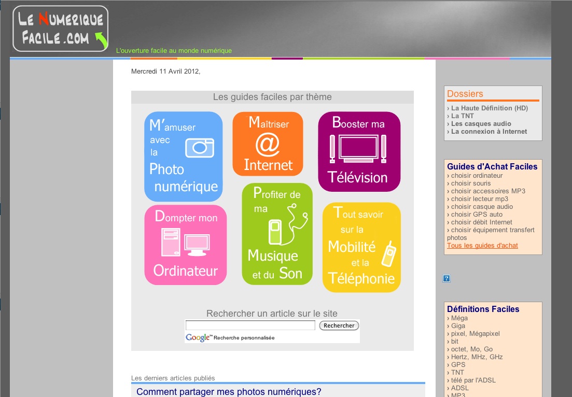572x397 pixels.
Task: Click the Guides d'Achat Faciles heading
Action: coord(492,166)
